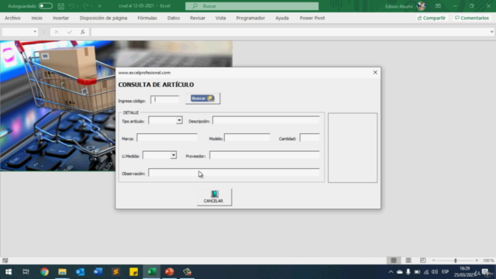Click the Buscar button with magnifier
Screen dimensions: 496x279
click(x=203, y=98)
